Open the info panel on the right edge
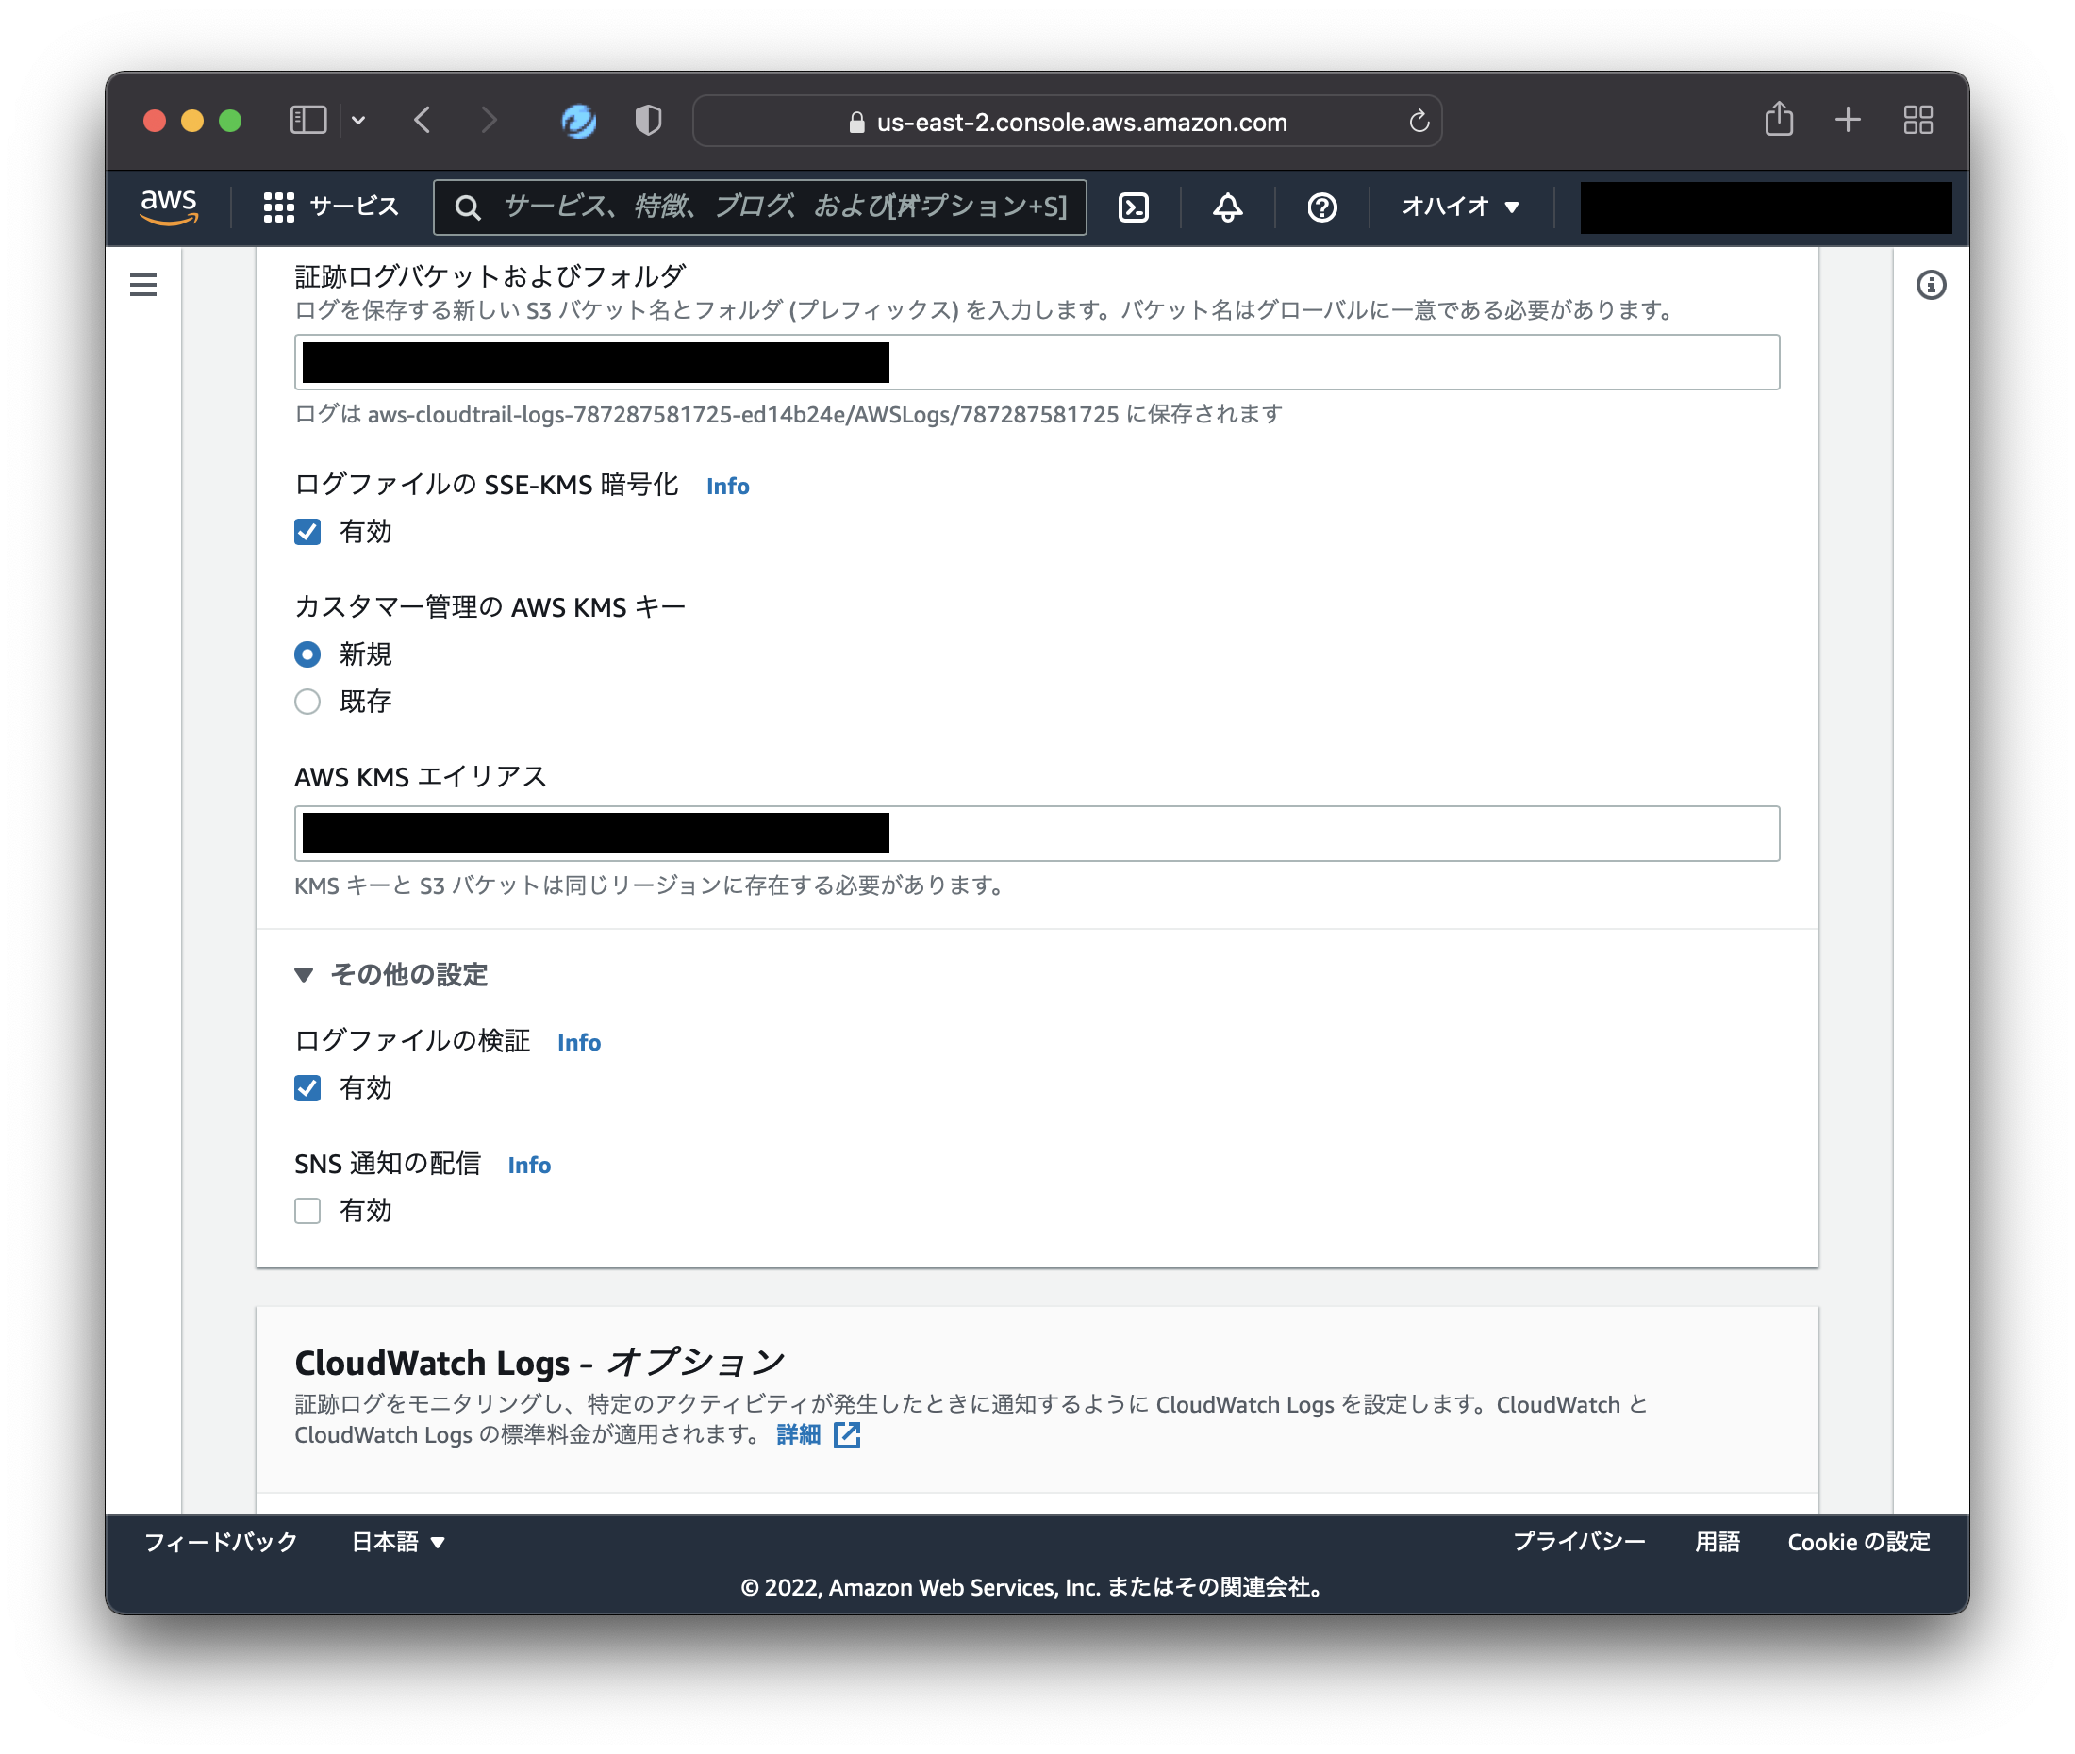The height and width of the screenshot is (1754, 2075). (x=1933, y=284)
